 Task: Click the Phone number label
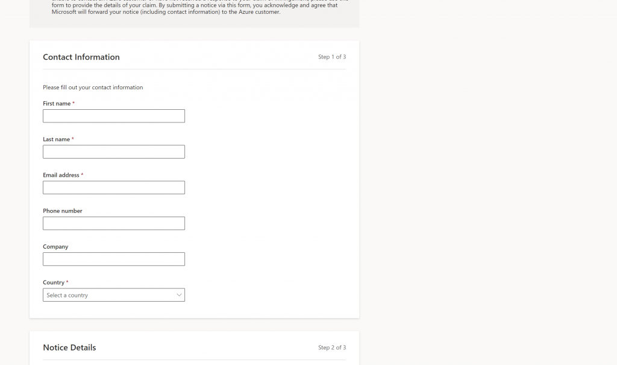pos(63,211)
